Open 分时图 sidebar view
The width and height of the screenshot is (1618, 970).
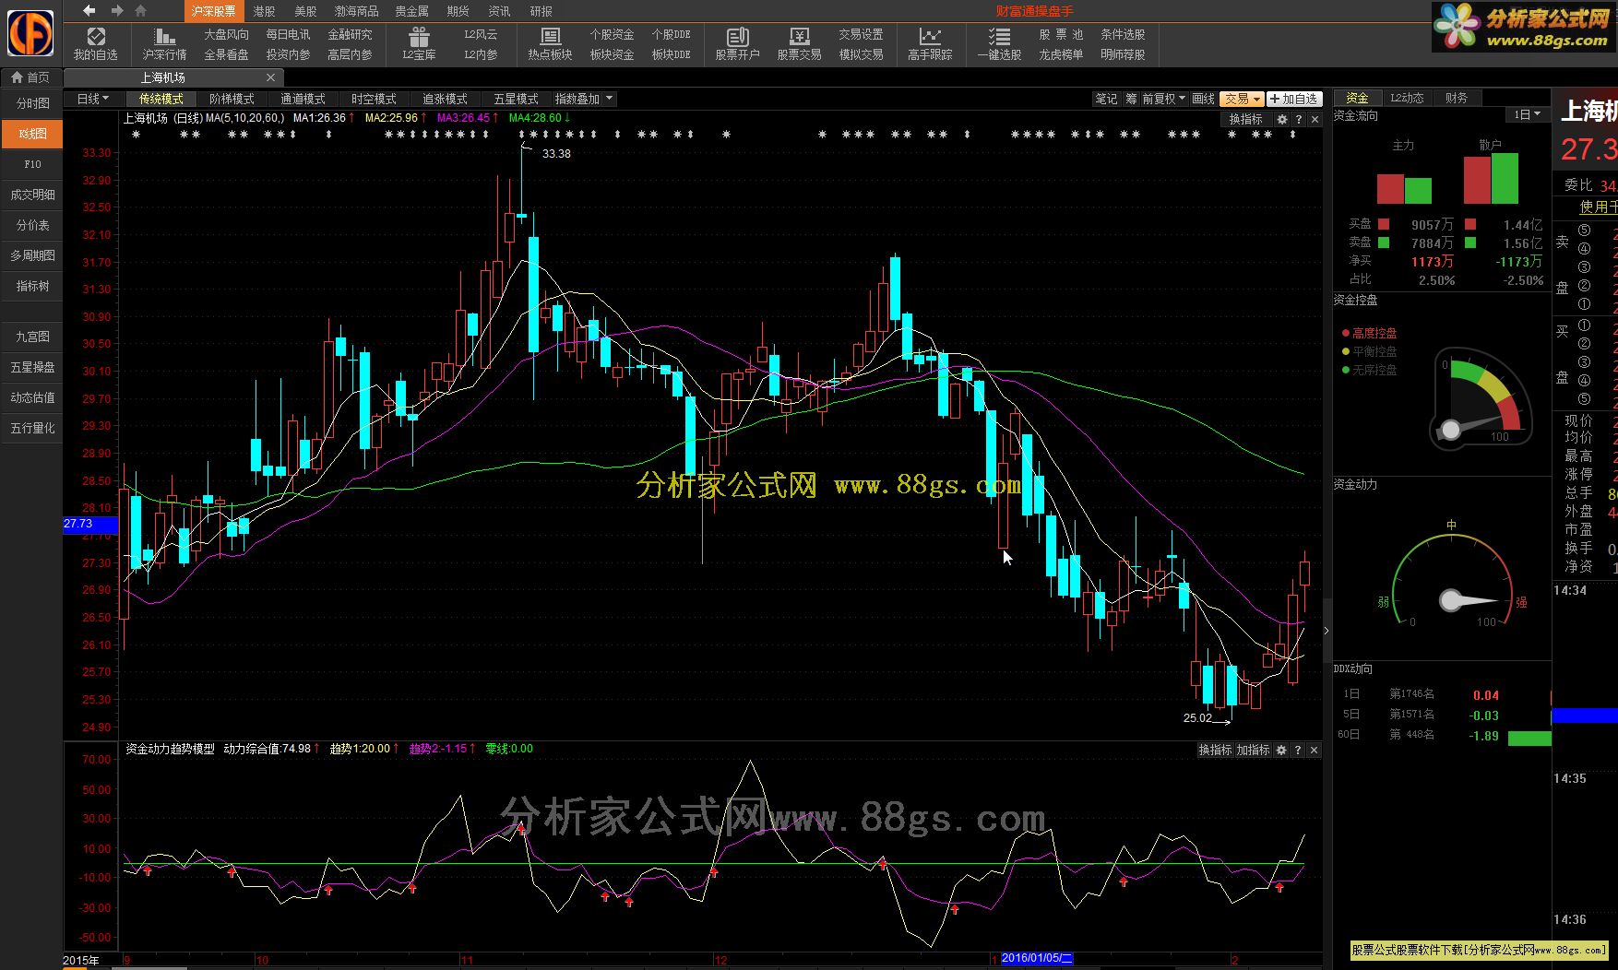[32, 103]
